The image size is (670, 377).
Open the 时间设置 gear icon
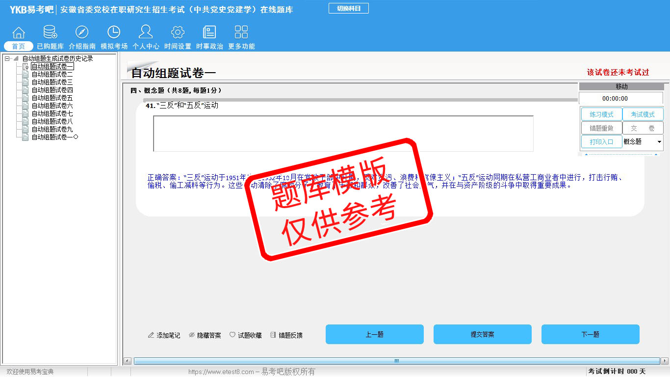178,33
